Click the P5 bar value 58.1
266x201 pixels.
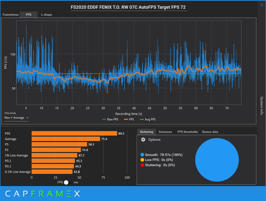(91, 144)
